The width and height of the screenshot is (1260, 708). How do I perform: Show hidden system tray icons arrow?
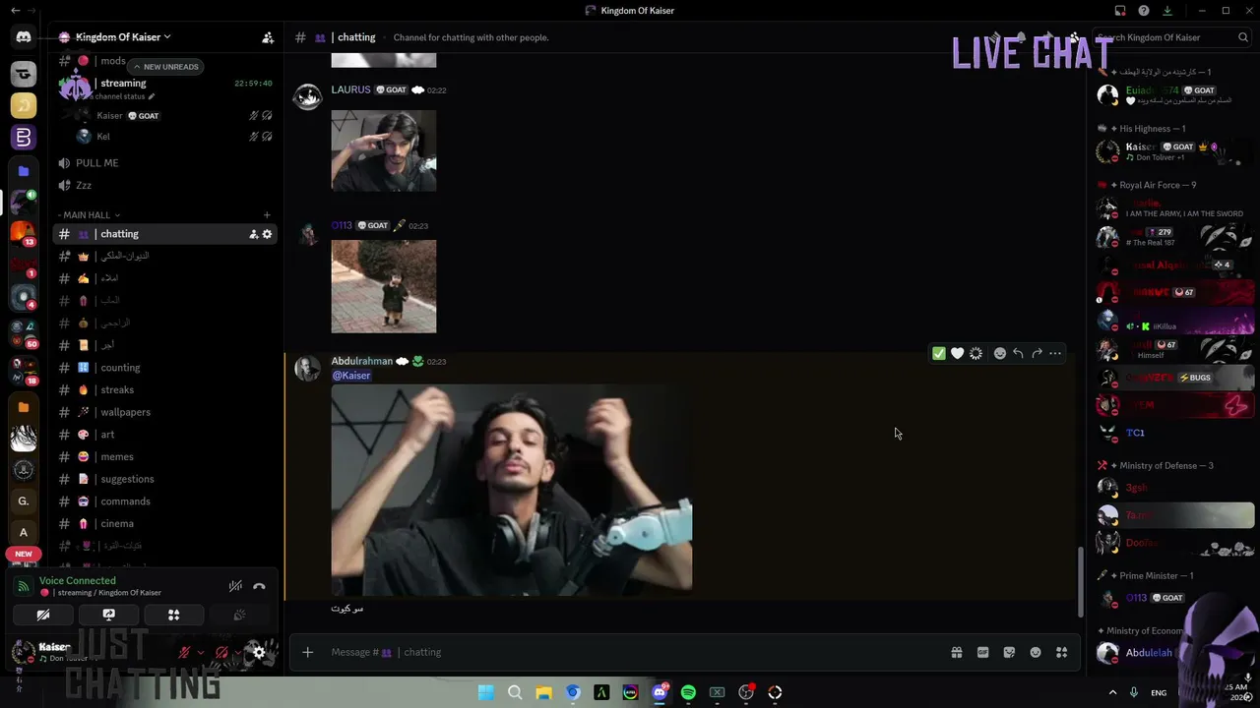[1112, 693]
